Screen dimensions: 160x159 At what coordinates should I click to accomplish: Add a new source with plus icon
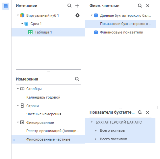tap(77, 6)
